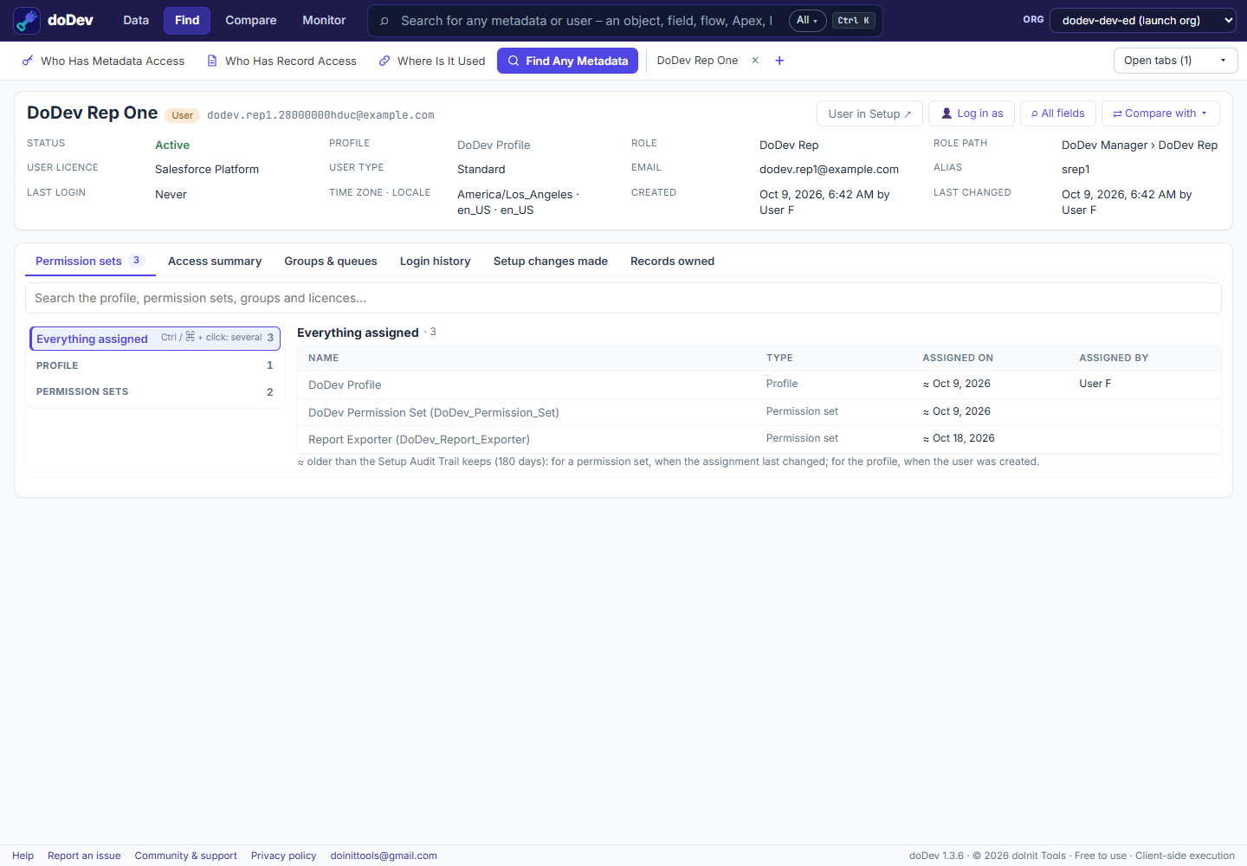Switch to Groups & queues tab
The image size is (1247, 866).
click(x=331, y=262)
